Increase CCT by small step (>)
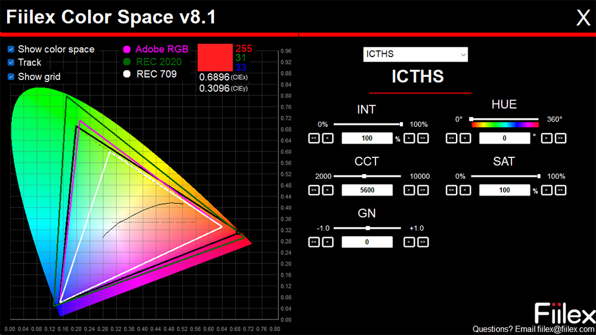Viewport: 596px width, 335px height. 409,190
